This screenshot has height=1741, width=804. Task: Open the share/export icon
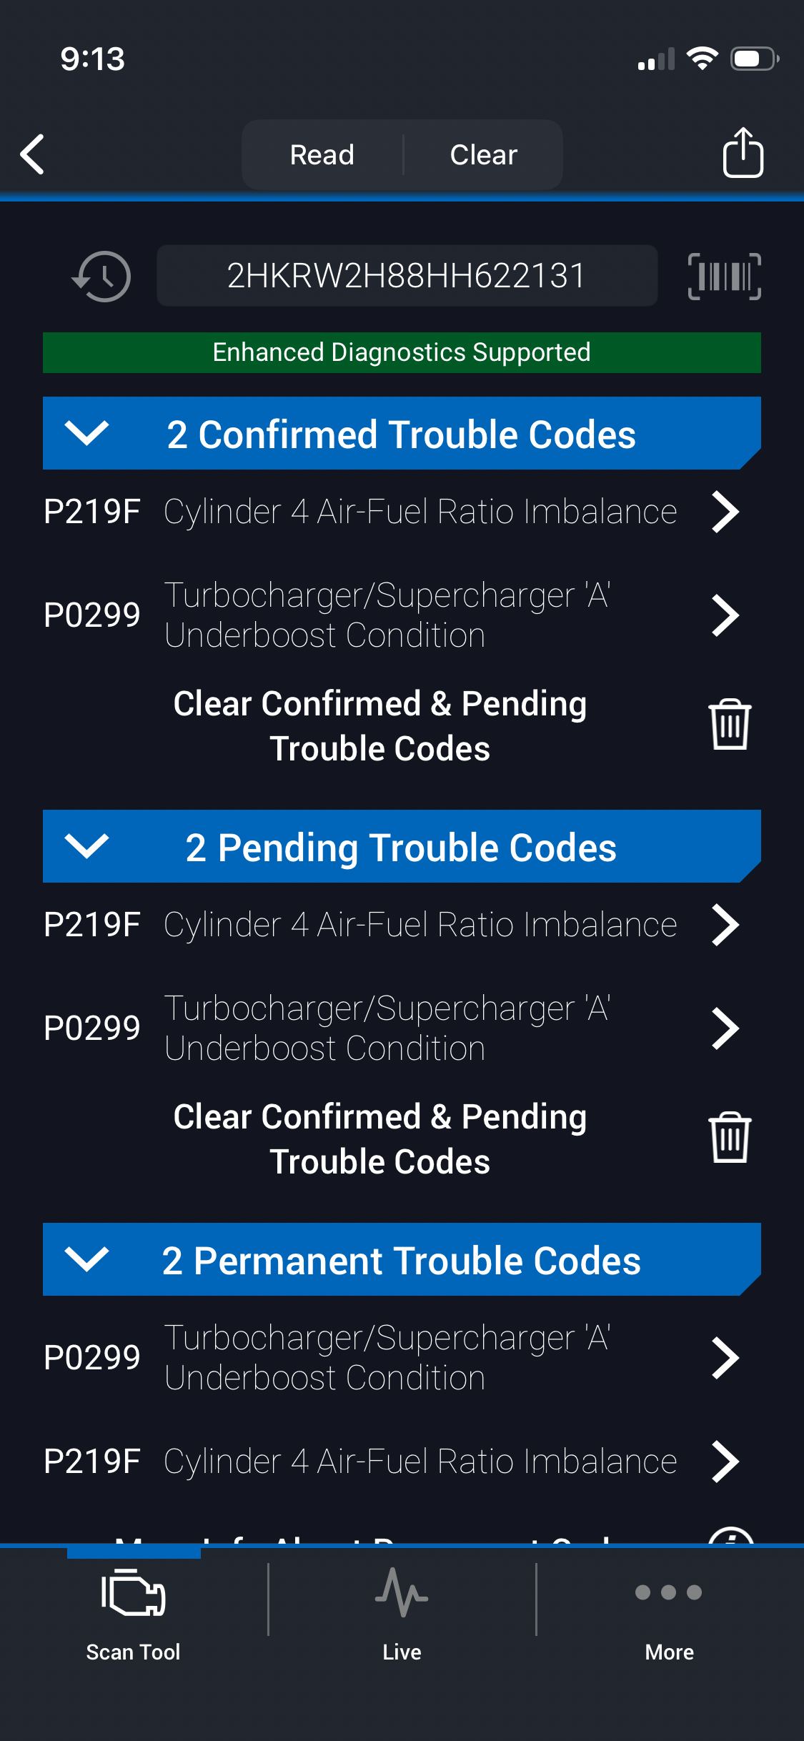(743, 153)
